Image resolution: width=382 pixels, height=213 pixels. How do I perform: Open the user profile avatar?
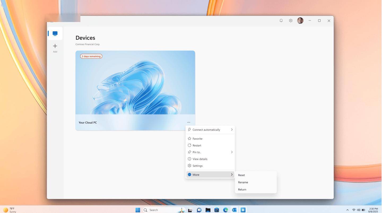coord(300,21)
